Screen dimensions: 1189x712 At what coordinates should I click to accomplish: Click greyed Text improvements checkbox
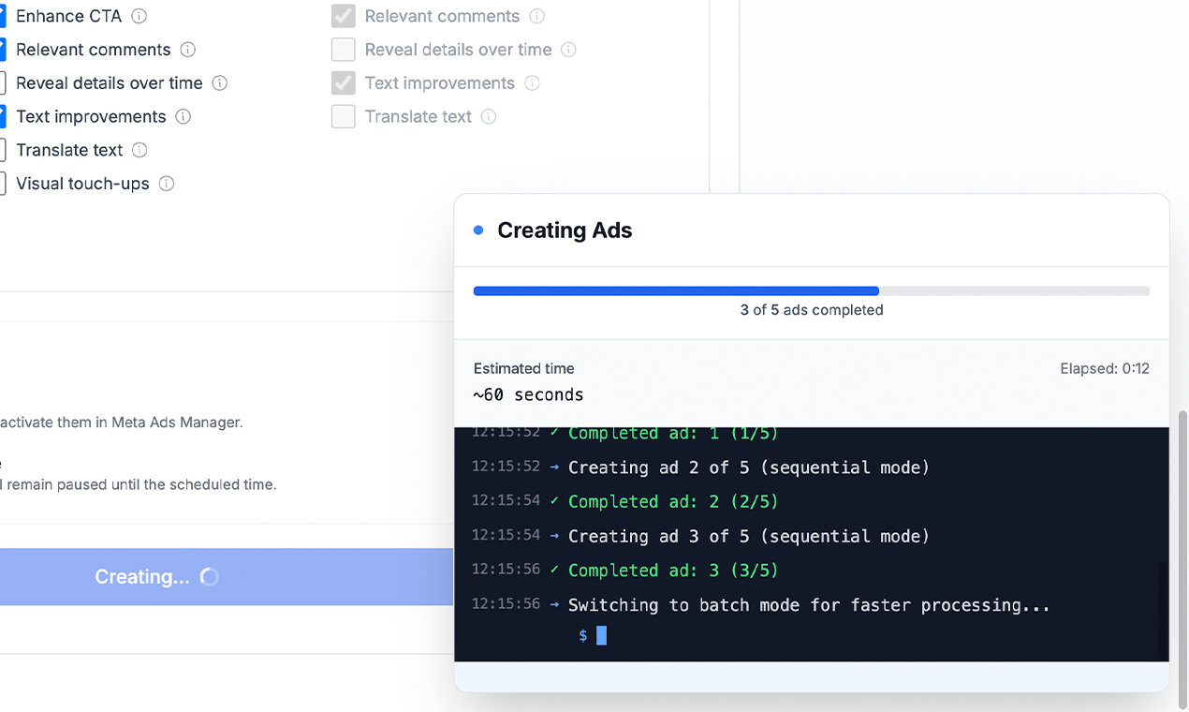(344, 83)
